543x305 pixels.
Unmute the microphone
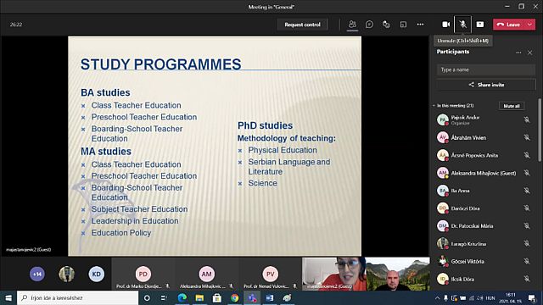point(462,25)
